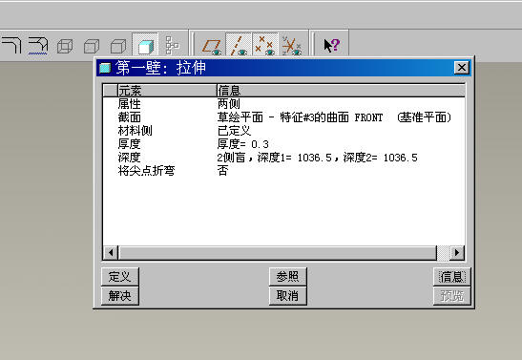Viewport: 522px width, 360px height.
Task: Click the horizontal scrollbar thumb
Action: click(278, 253)
